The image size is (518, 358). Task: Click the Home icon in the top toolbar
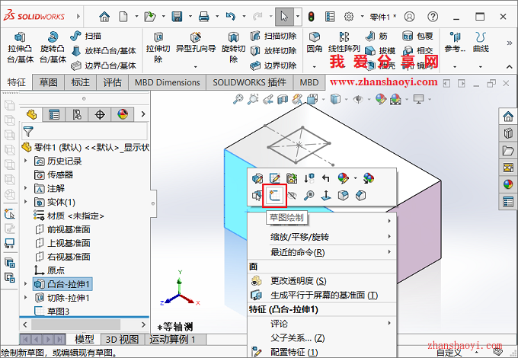point(104,16)
